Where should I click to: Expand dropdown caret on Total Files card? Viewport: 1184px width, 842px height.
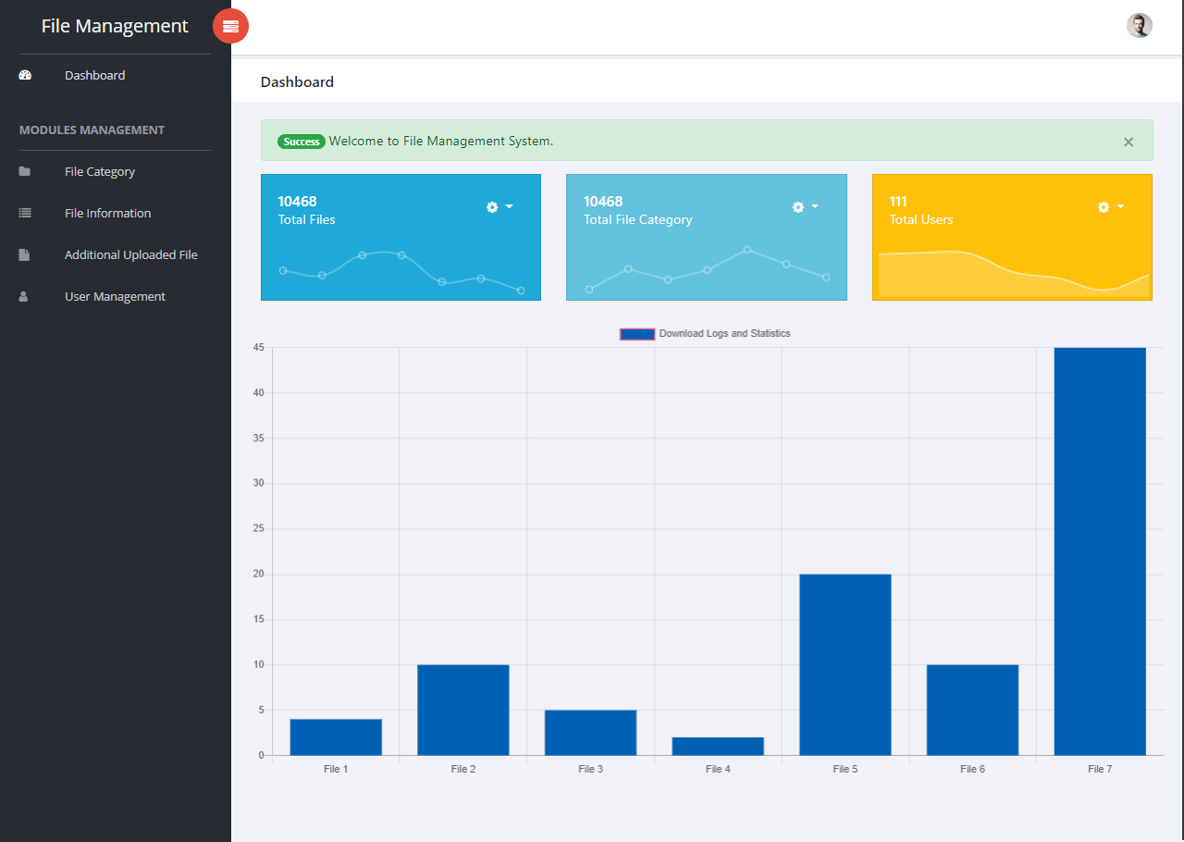(510, 207)
